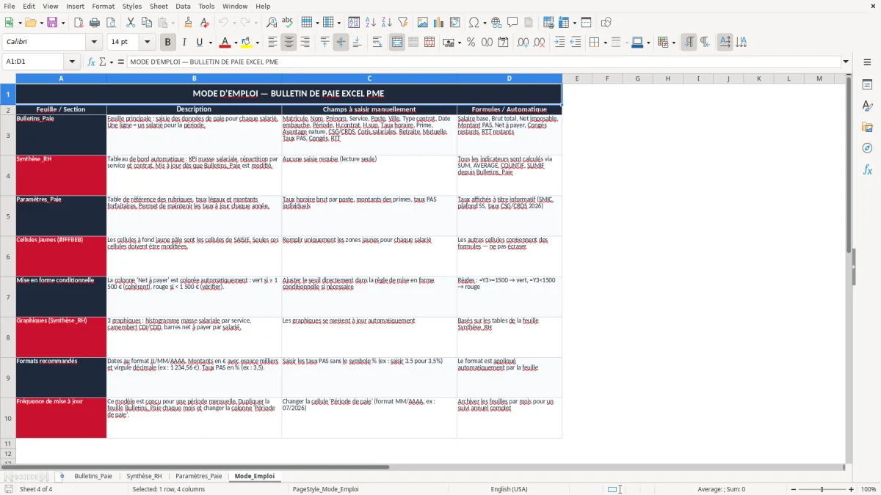
Task: Cut selection with scissors icon
Action: pyautogui.click(x=130, y=23)
